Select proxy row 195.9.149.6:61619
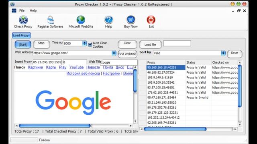This screenshot has width=257, height=144. [166, 78]
